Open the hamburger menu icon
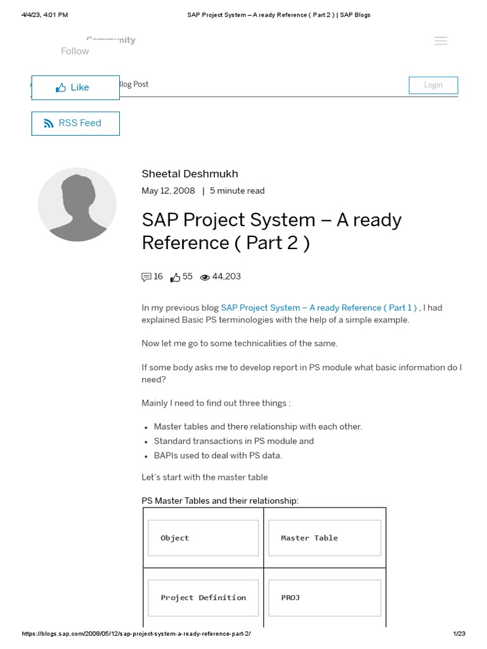This screenshot has height=649, width=487. click(441, 41)
